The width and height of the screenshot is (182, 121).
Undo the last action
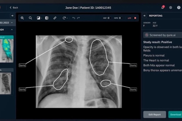tap(74, 18)
